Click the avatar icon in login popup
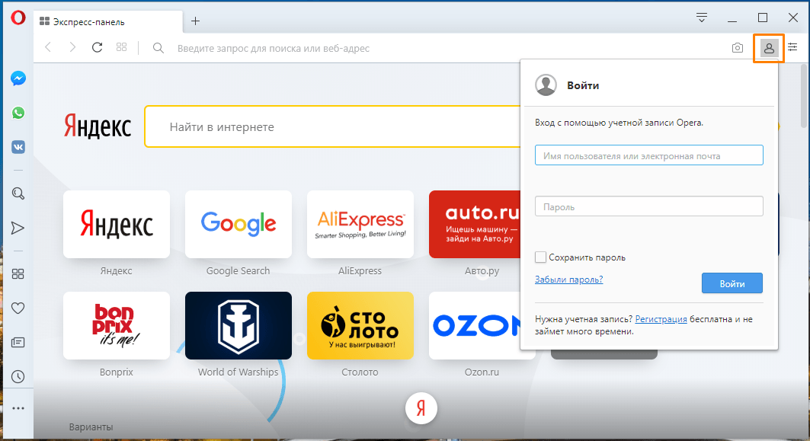The height and width of the screenshot is (441, 810). click(x=546, y=85)
